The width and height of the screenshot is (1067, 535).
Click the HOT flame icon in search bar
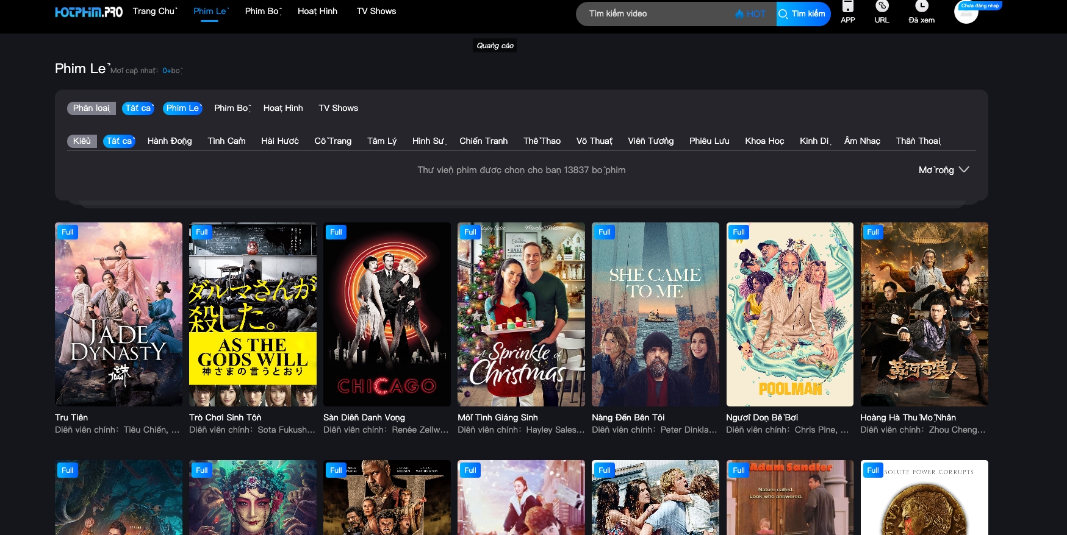pos(739,14)
